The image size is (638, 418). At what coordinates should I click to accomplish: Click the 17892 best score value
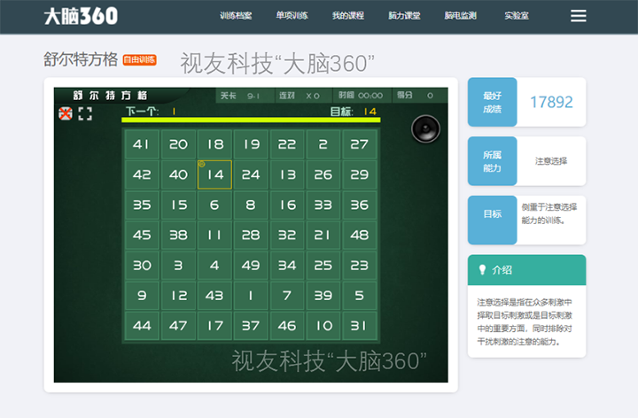click(551, 103)
